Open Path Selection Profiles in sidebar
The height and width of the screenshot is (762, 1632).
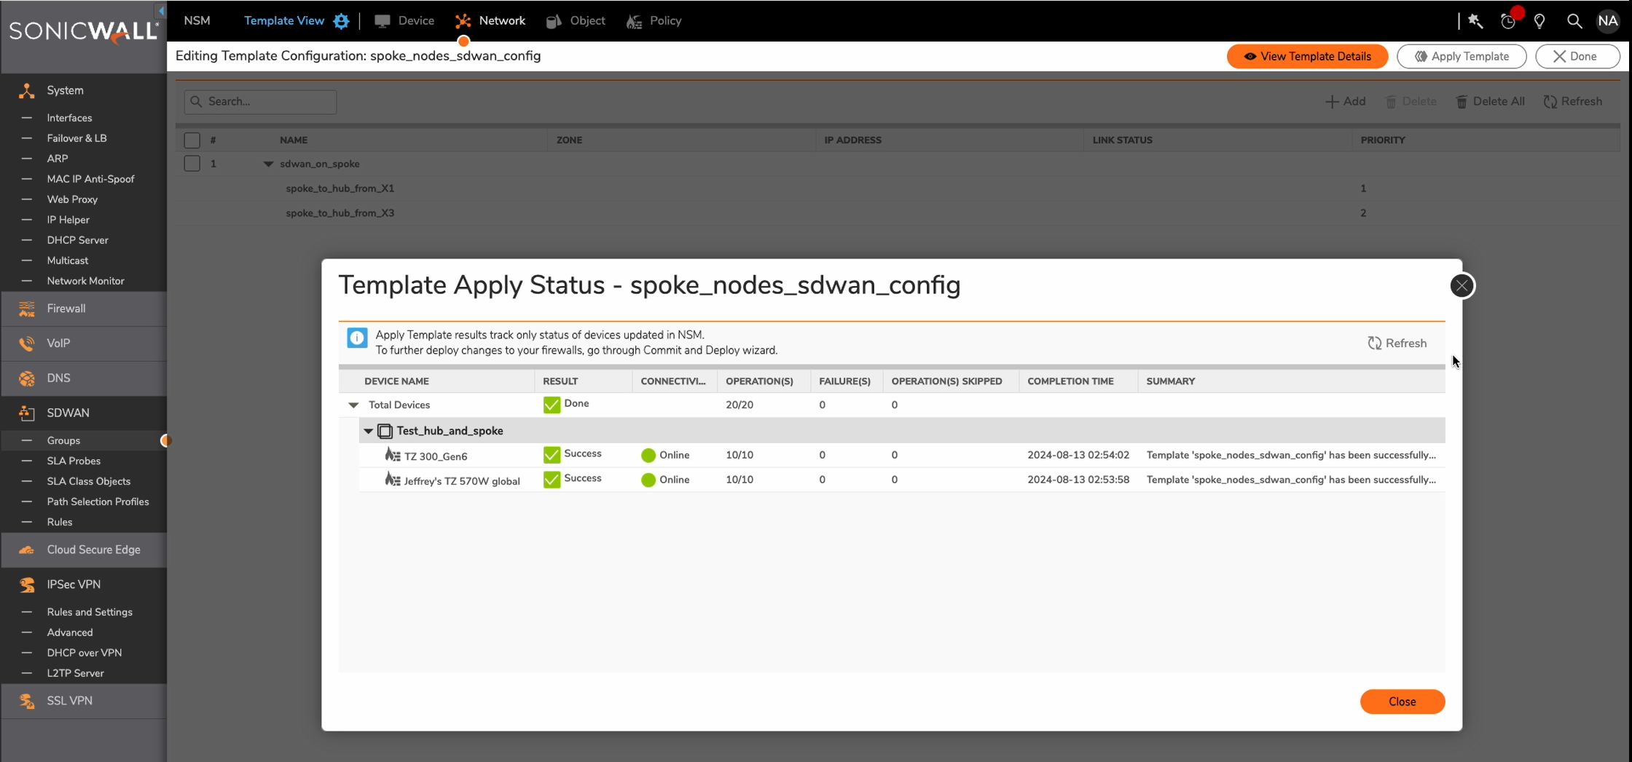coord(98,501)
